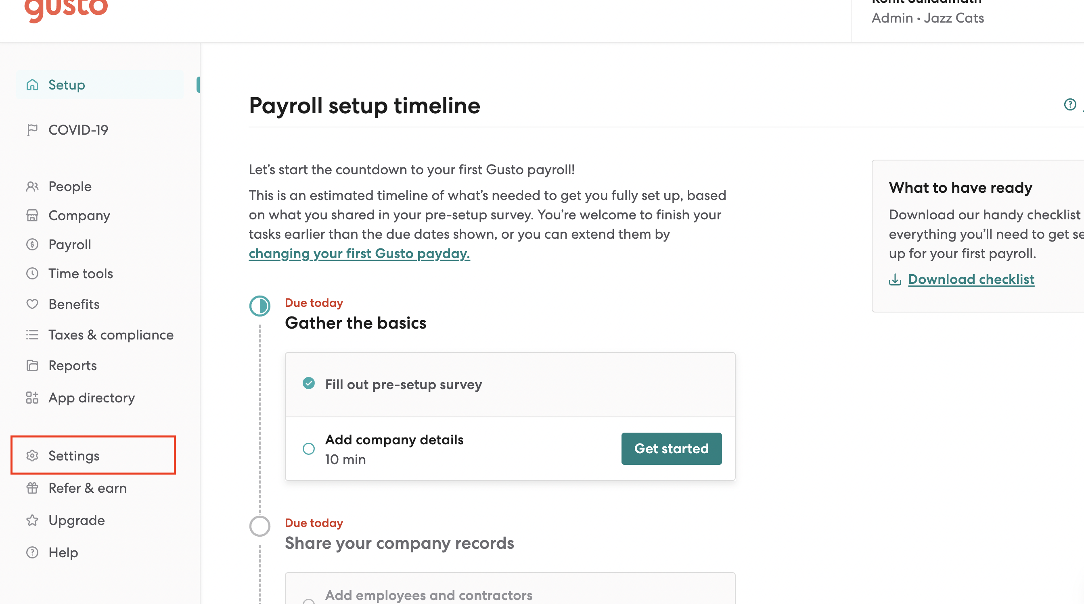
Task: Select the Company storefront icon
Action: tap(32, 216)
